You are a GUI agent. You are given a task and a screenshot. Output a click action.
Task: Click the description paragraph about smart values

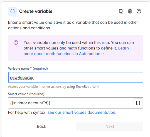coord(73,25)
